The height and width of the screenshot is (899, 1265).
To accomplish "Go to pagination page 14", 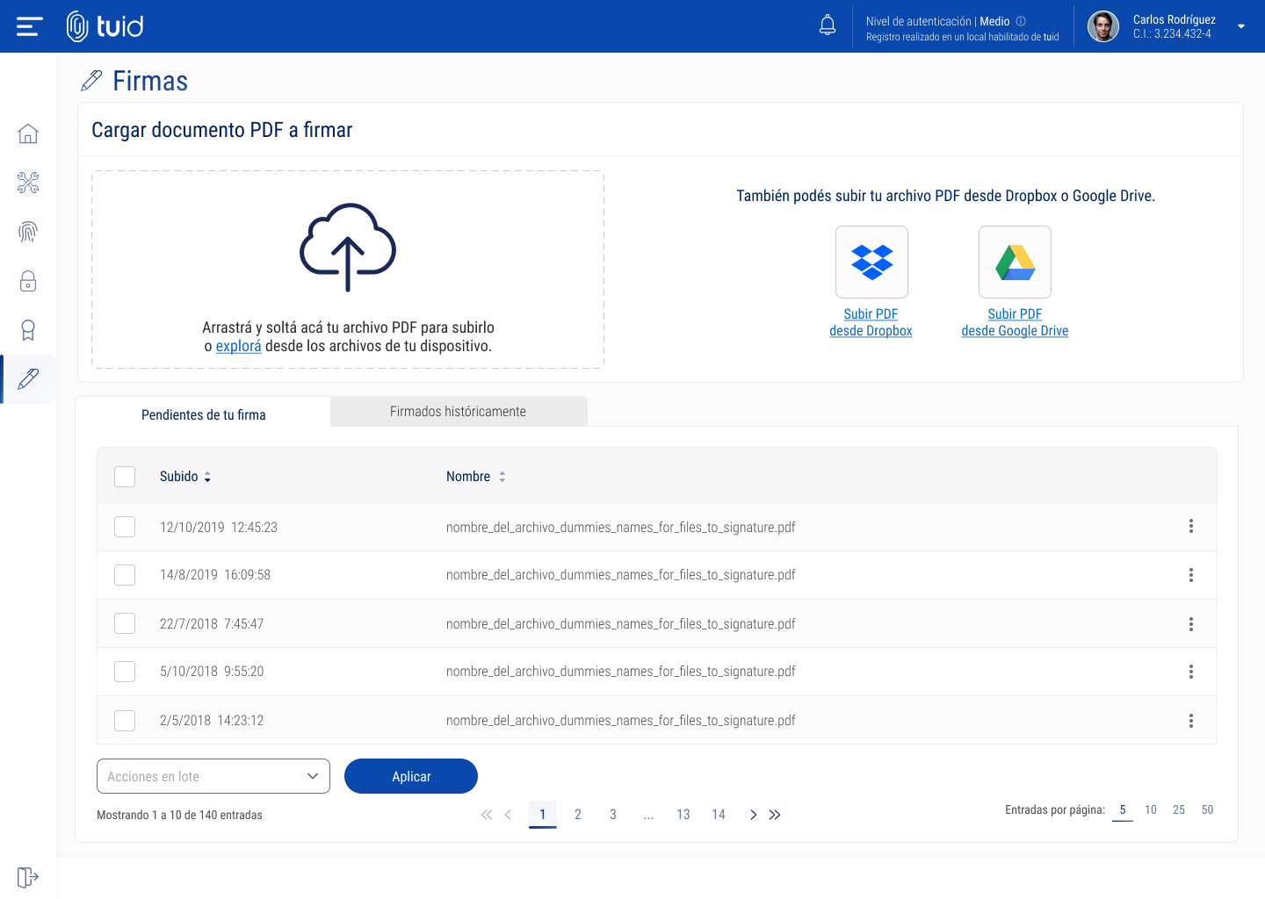I will tap(719, 815).
